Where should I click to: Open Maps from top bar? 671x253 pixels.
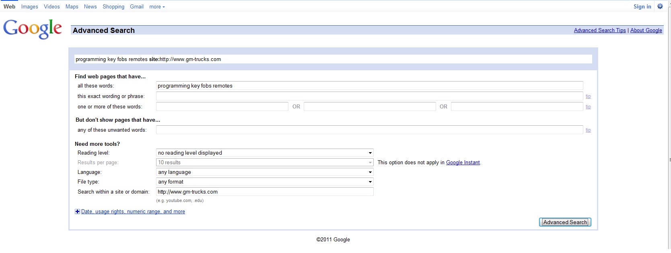coord(72,7)
